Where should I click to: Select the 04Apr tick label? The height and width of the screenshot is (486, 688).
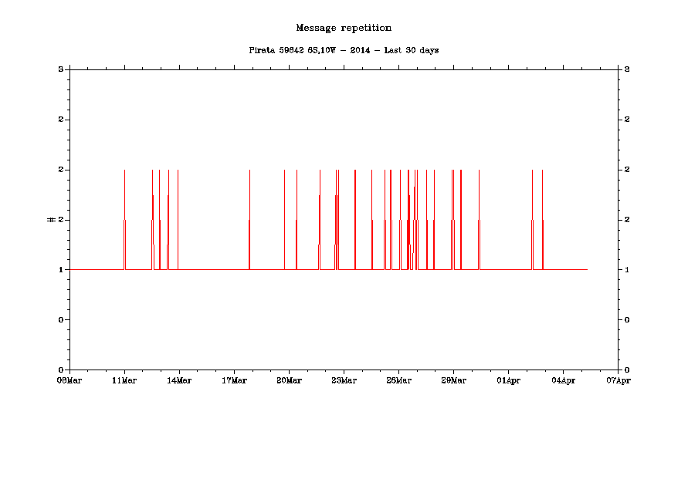563,380
